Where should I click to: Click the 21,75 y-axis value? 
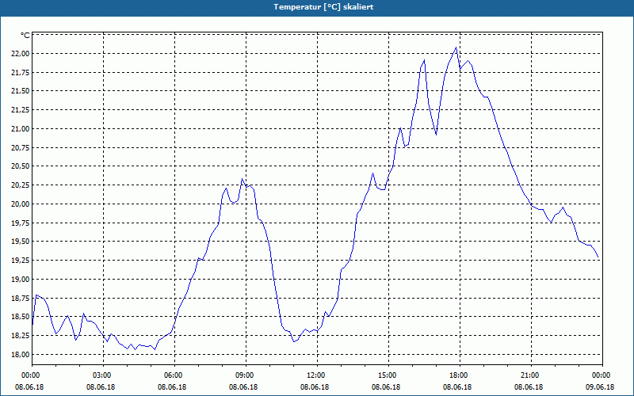[21, 72]
